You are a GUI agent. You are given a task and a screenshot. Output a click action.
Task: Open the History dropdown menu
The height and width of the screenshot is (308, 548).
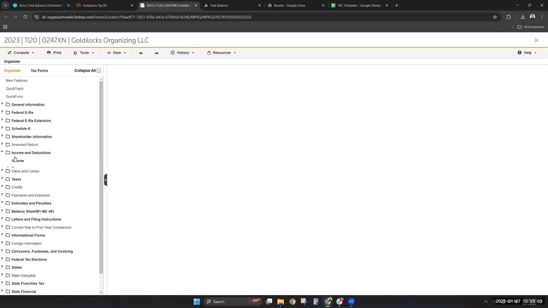click(x=182, y=53)
